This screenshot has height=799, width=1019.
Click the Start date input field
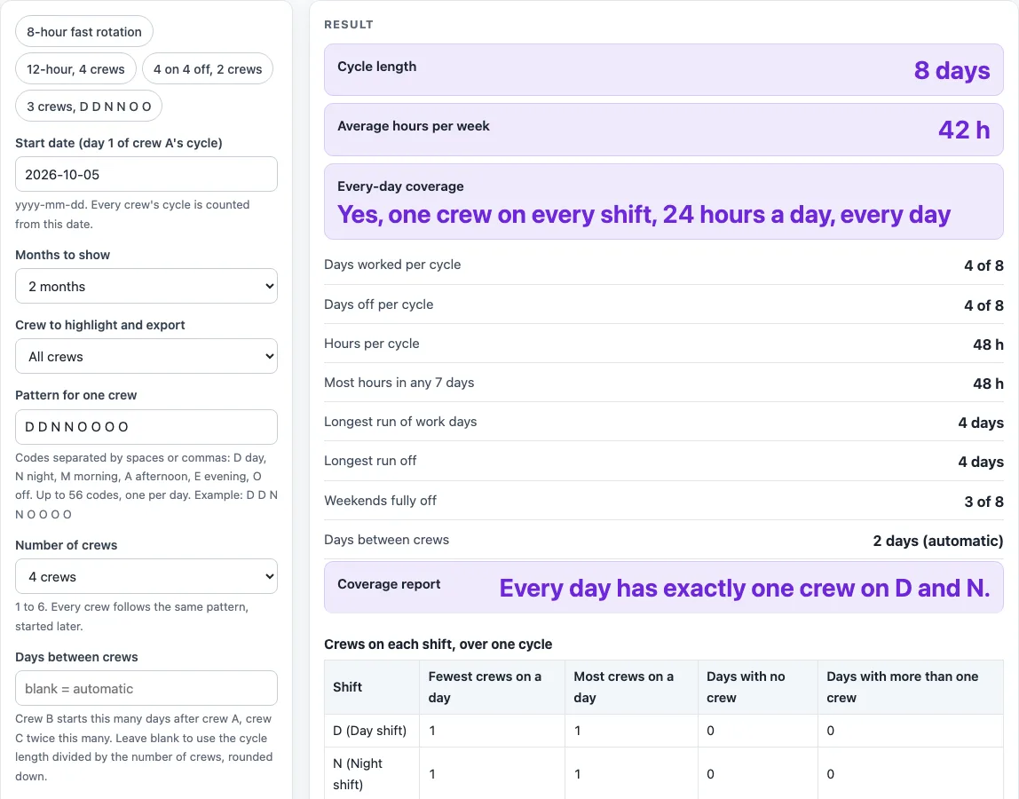click(x=146, y=174)
